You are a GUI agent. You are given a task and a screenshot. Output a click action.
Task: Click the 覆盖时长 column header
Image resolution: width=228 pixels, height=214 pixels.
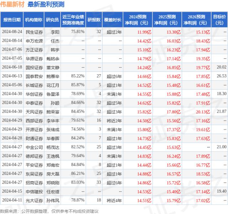(114, 20)
